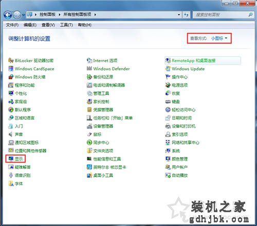Open the 电话和调制解调器 link
The width and height of the screenshot is (257, 226).
click(x=109, y=85)
